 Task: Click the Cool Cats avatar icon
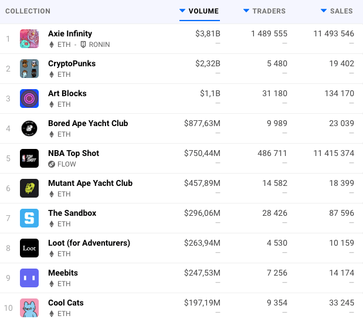tap(29, 308)
